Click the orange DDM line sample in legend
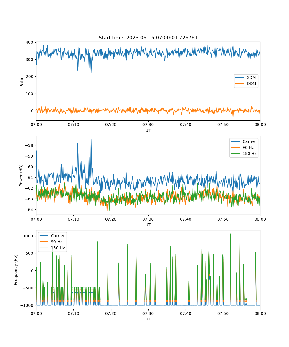The image size is (289, 347). point(240,84)
